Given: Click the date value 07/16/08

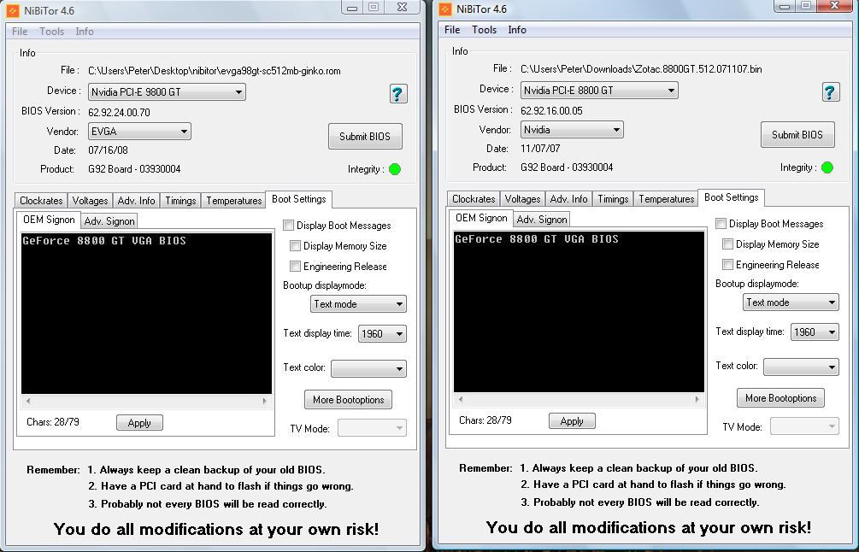Looking at the screenshot, I should (108, 150).
